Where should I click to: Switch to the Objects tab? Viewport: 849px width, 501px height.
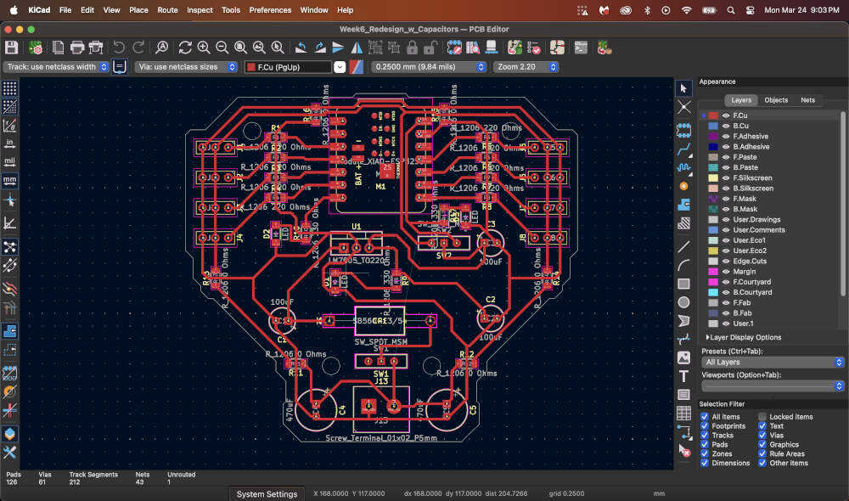point(776,100)
